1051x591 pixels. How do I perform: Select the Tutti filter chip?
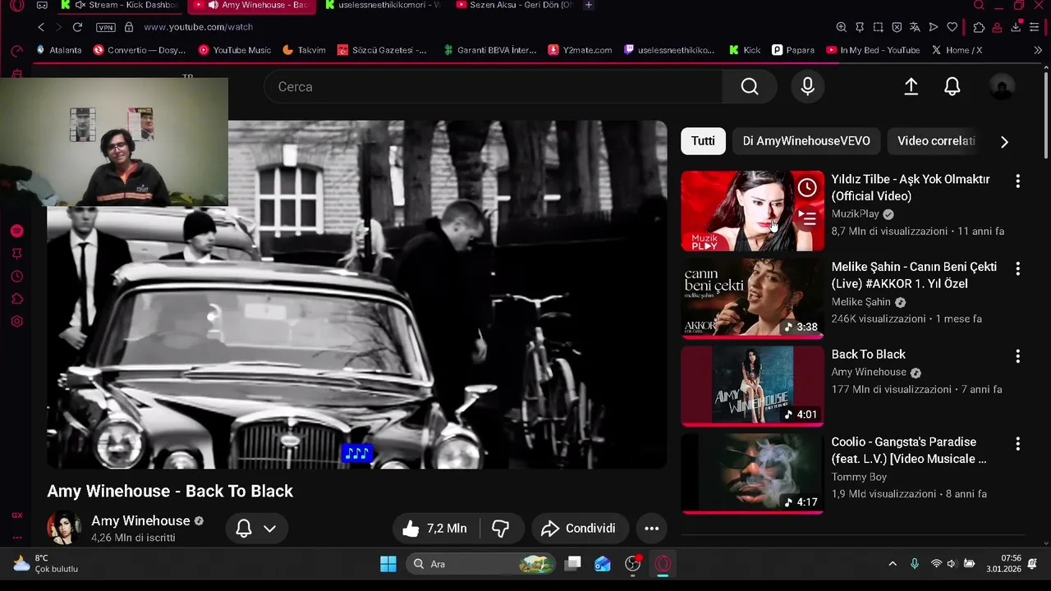(x=703, y=141)
